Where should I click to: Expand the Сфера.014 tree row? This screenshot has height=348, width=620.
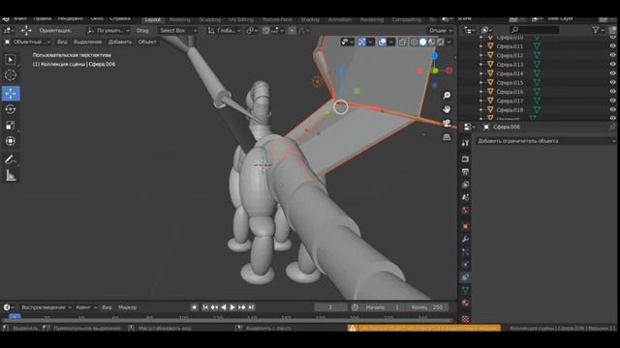481,73
